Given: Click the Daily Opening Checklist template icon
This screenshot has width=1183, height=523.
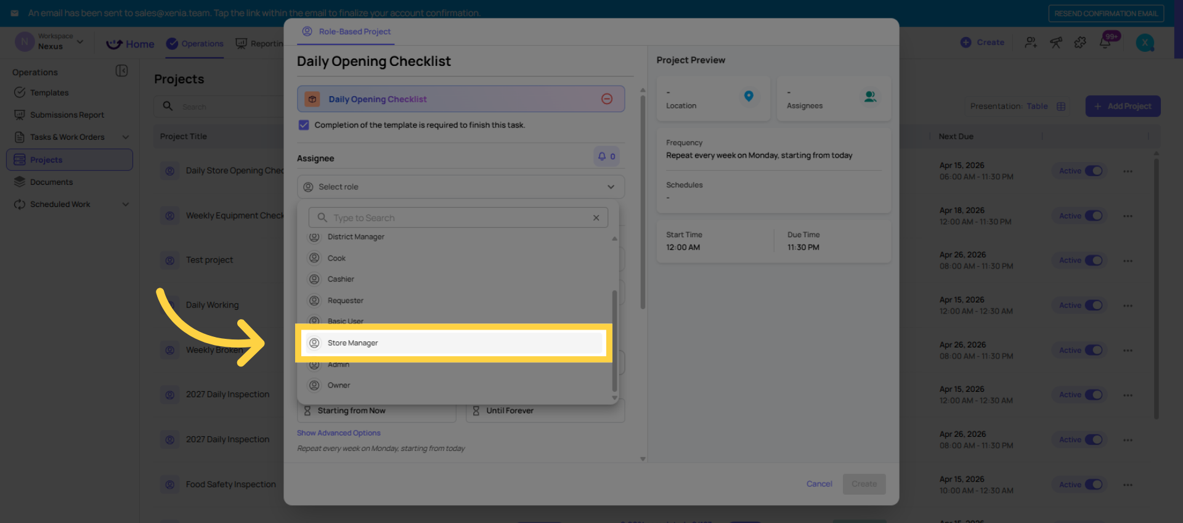Looking at the screenshot, I should tap(312, 99).
